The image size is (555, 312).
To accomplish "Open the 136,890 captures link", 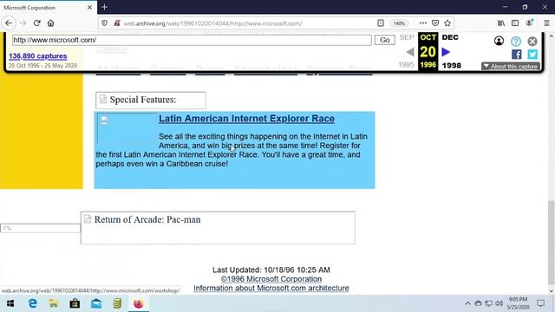I will 38,55.
